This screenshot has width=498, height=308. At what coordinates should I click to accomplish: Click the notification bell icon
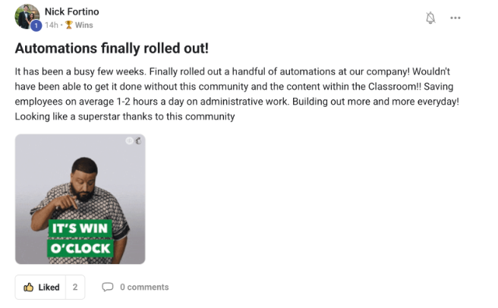(x=430, y=17)
